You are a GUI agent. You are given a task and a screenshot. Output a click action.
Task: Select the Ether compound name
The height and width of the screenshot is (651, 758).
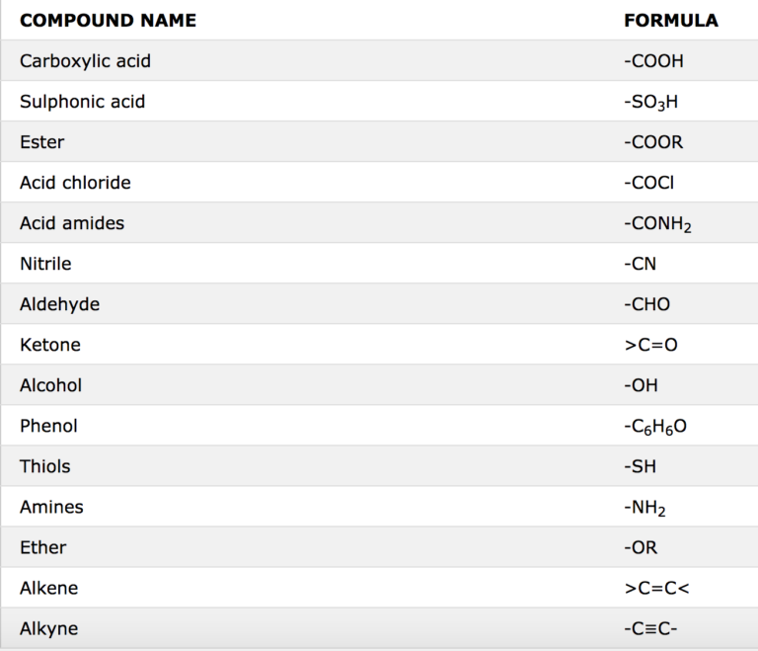tap(43, 548)
